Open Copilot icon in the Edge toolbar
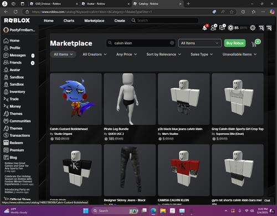 coord(272,12)
